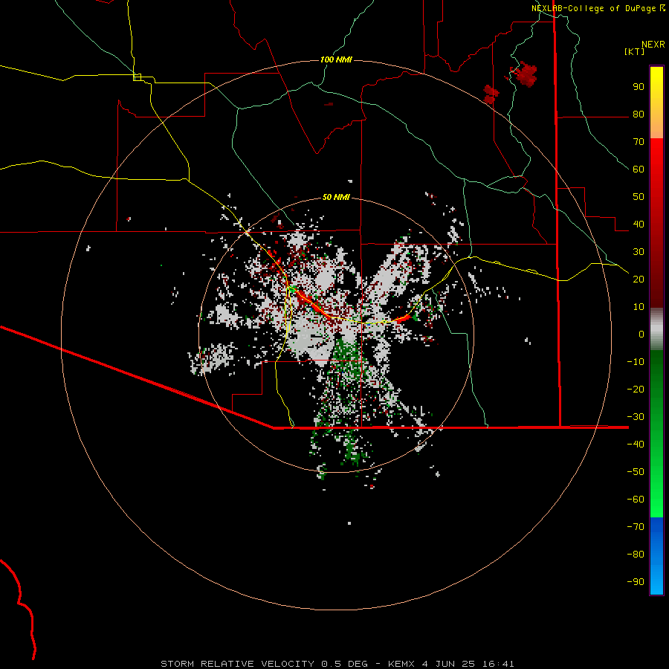Image resolution: width=669 pixels, height=669 pixels.
Task: Click the 100 NMI range ring label
Action: click(336, 59)
